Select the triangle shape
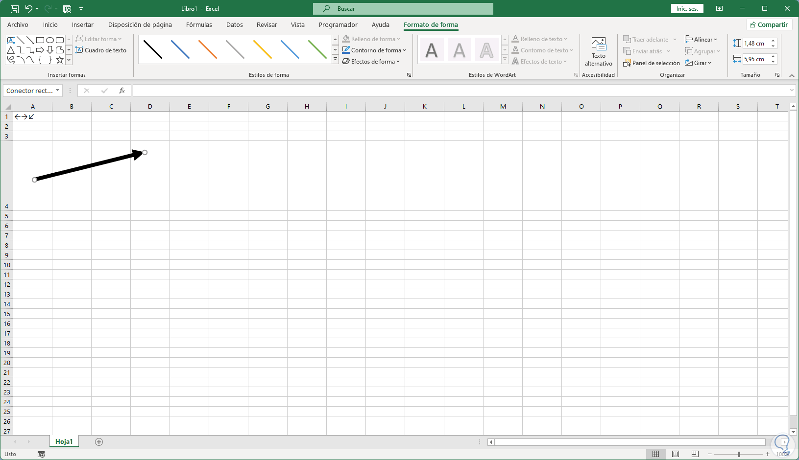 (11, 50)
